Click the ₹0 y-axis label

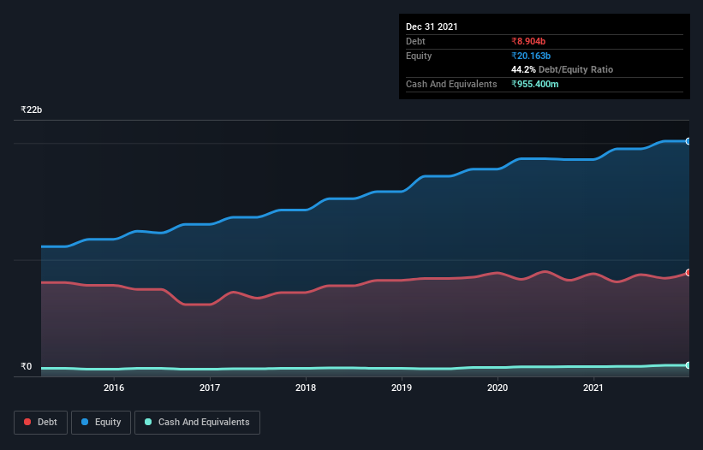pyautogui.click(x=27, y=366)
